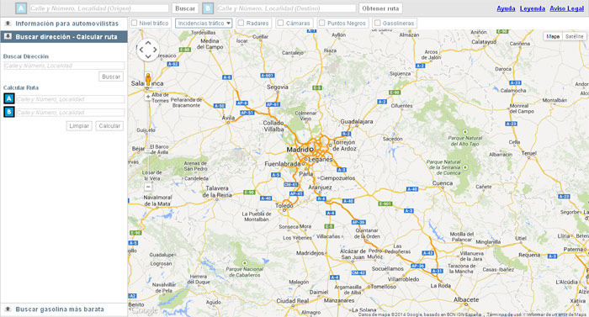This screenshot has width=589, height=317.
Task: Click the top bar A origin icon
Action: [21, 8]
